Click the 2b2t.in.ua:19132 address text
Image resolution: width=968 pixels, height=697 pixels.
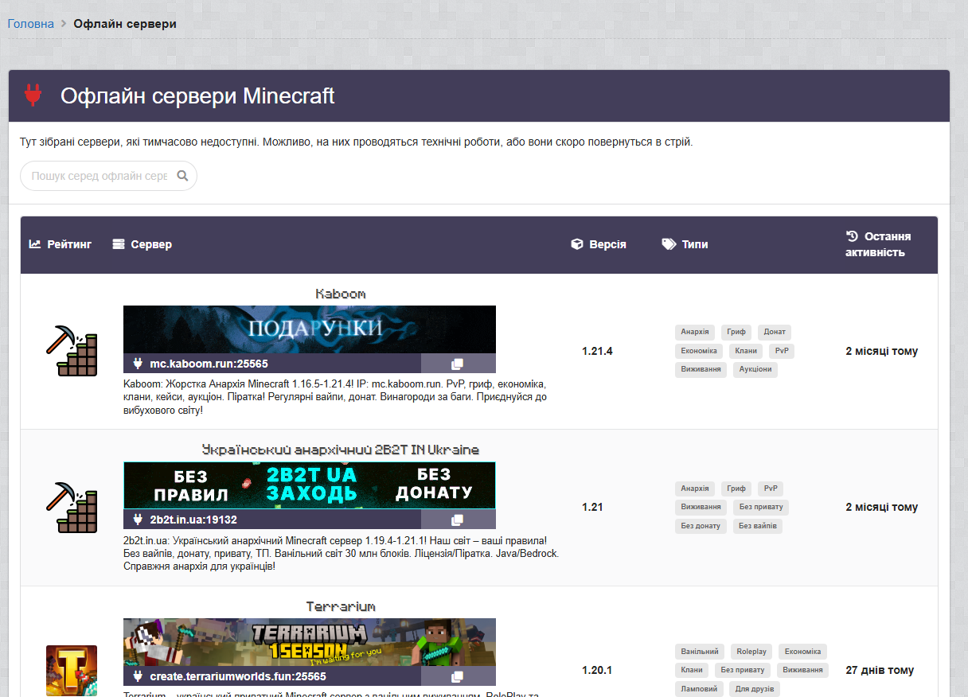point(193,520)
